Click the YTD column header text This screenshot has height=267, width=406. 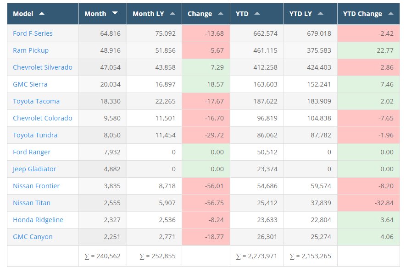tap(242, 14)
